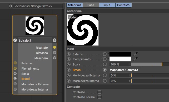
Task: Open the Contesto tab
Action: pyautogui.click(x=123, y=5)
